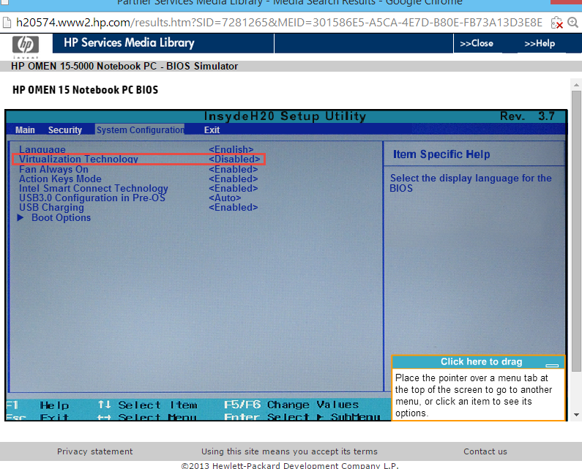Select Virtualization Technology setting

78,160
